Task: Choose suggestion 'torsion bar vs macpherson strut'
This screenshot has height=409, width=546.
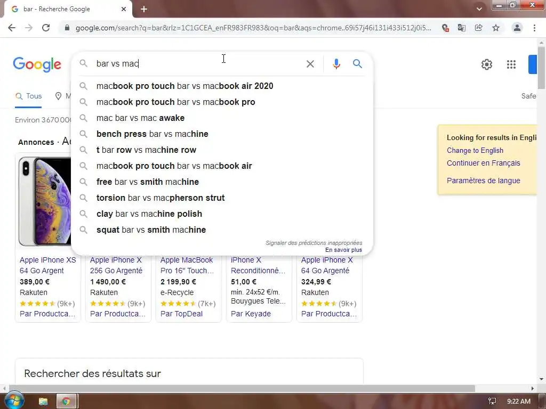Action: coord(222,198)
